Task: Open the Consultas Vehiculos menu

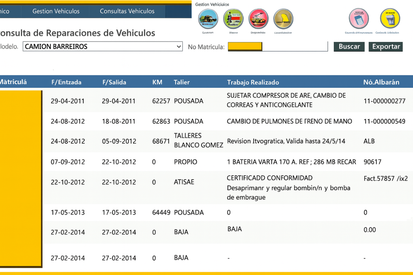Action: pos(127,11)
